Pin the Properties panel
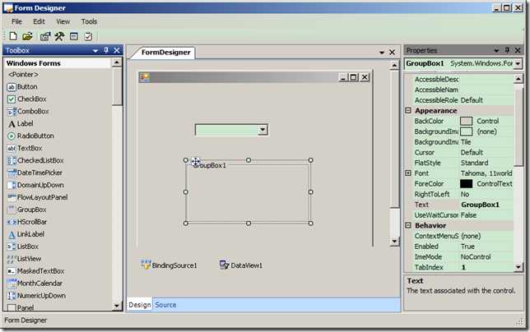This screenshot has width=530, height=332. (507, 50)
